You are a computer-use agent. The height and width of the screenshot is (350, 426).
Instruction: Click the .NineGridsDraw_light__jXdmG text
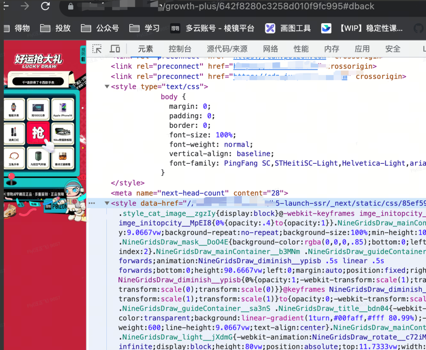tap(176, 337)
